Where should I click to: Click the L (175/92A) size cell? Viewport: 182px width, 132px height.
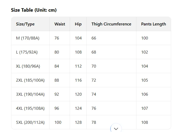click(27, 52)
